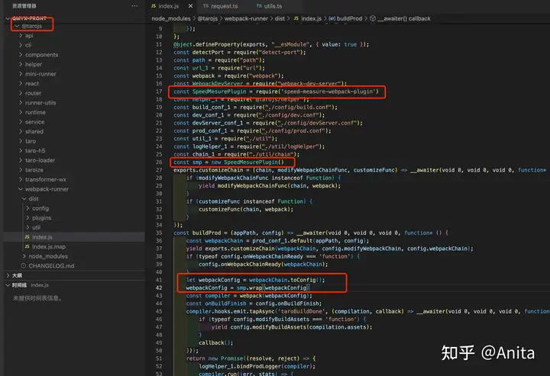The height and width of the screenshot is (376, 550).
Task: Expand the router folder
Action: [21, 93]
